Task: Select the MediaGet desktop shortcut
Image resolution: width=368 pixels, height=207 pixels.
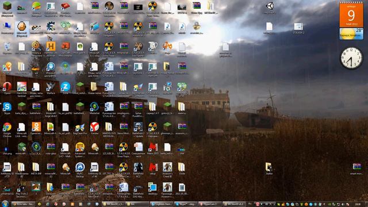Action: click(x=94, y=108)
